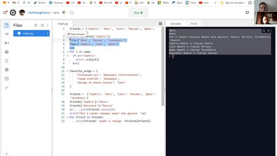Click line 18 friends assignment code
This screenshot has height=156, width=277.
pos(89,102)
